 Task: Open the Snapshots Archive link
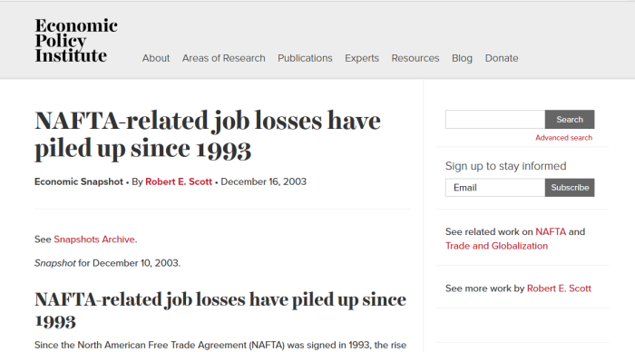pos(94,240)
